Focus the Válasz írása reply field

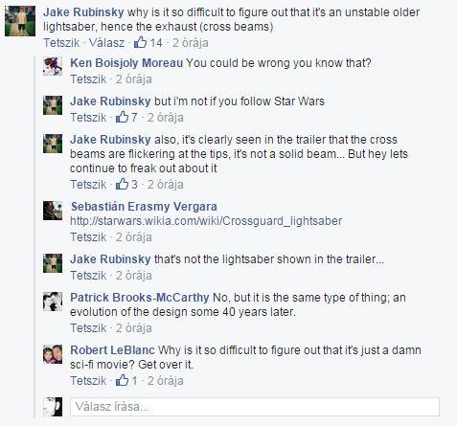pyautogui.click(x=255, y=407)
